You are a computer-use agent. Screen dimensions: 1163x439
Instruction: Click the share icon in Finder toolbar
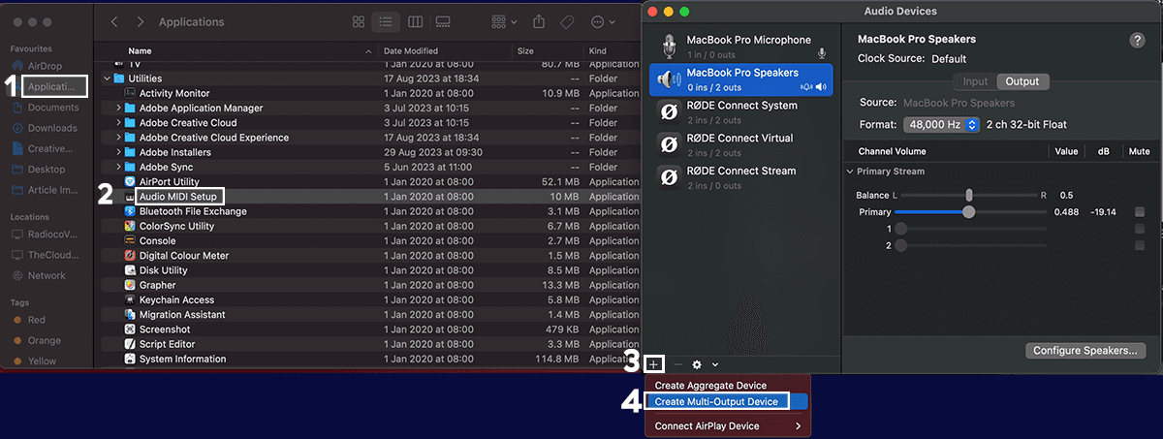(540, 21)
